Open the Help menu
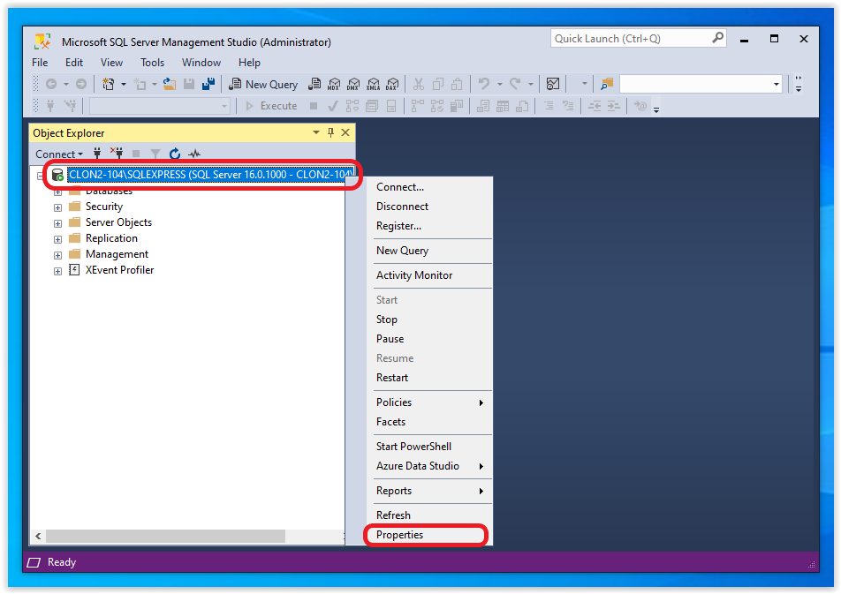This screenshot has height=594, width=841. pyautogui.click(x=249, y=62)
